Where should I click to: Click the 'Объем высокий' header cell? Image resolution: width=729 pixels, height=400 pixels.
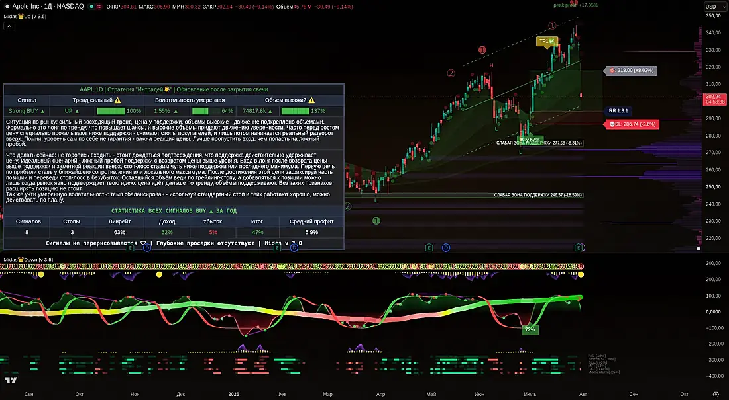(290, 100)
